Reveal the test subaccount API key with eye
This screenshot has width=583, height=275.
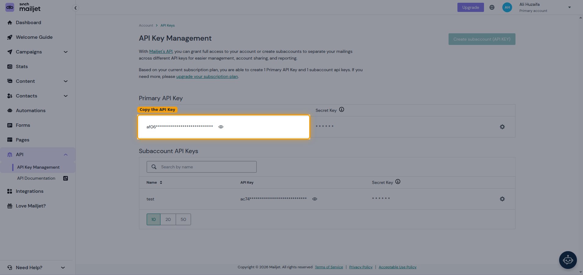(315, 199)
